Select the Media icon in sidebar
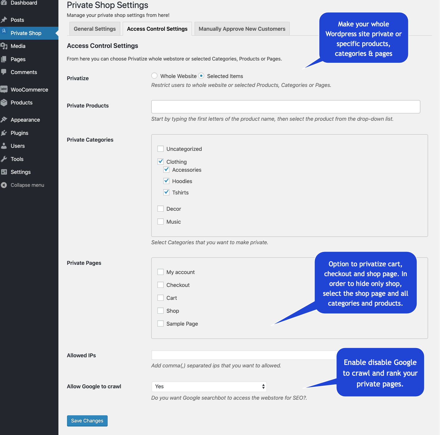440x435 pixels. [5, 46]
